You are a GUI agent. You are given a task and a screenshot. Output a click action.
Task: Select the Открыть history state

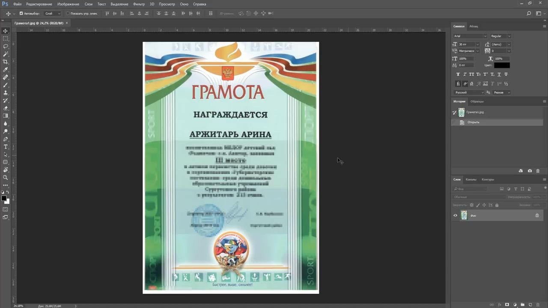(497, 122)
